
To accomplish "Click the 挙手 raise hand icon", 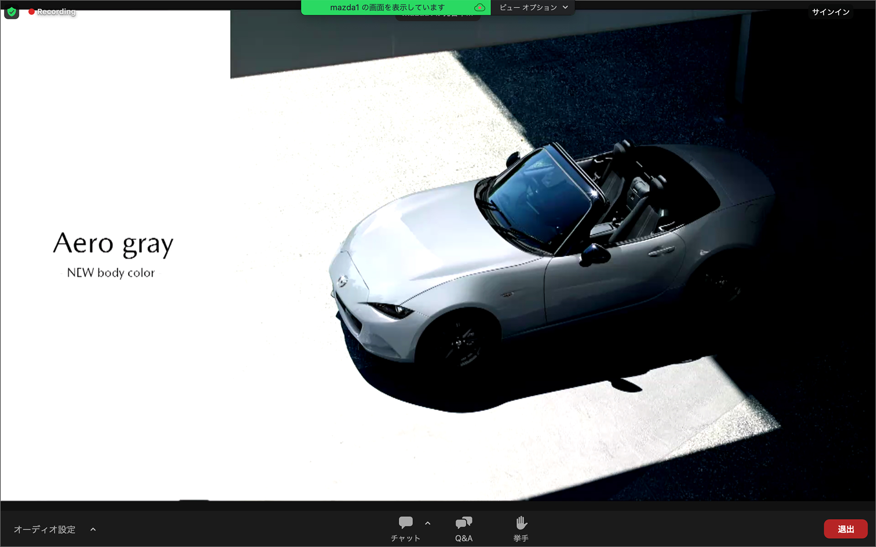I will pos(521,522).
